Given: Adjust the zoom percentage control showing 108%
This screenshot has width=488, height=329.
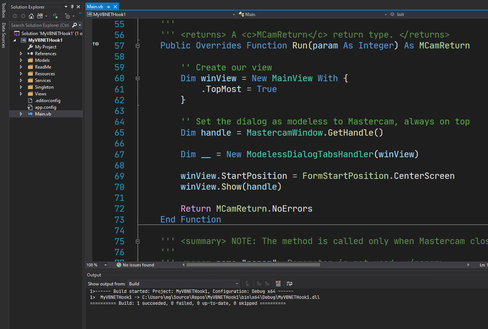Looking at the screenshot, I should [95, 265].
